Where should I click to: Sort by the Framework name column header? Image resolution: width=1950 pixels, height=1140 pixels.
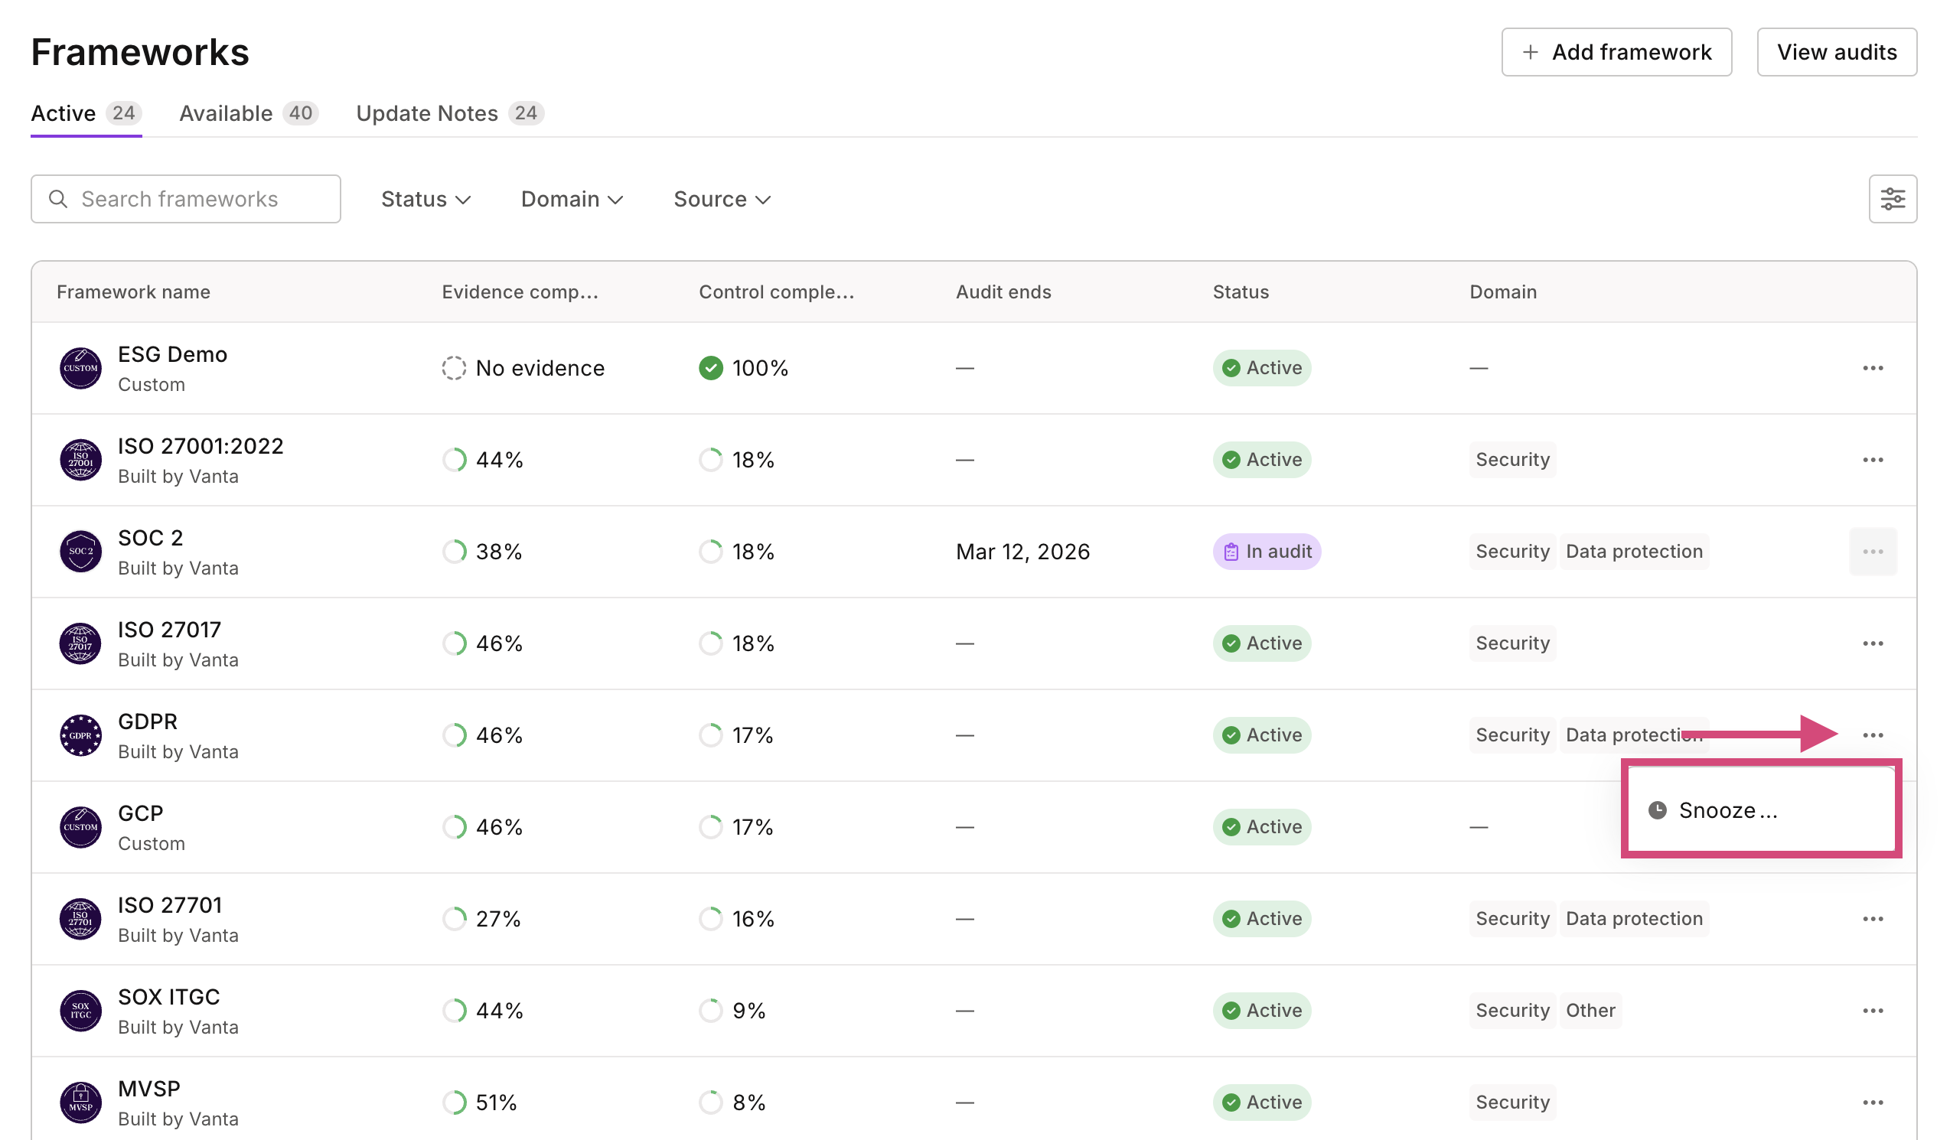click(x=133, y=292)
